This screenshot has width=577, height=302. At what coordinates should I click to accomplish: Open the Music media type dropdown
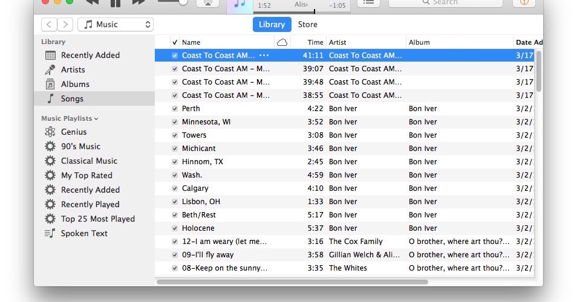(x=116, y=25)
